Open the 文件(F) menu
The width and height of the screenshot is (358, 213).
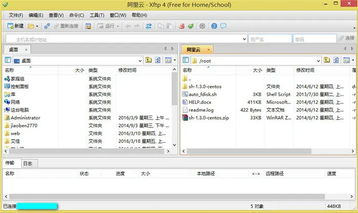coord(16,15)
